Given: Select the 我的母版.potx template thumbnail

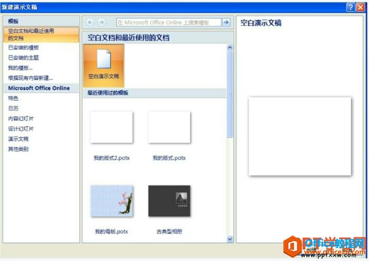Looking at the screenshot, I should [112, 201].
